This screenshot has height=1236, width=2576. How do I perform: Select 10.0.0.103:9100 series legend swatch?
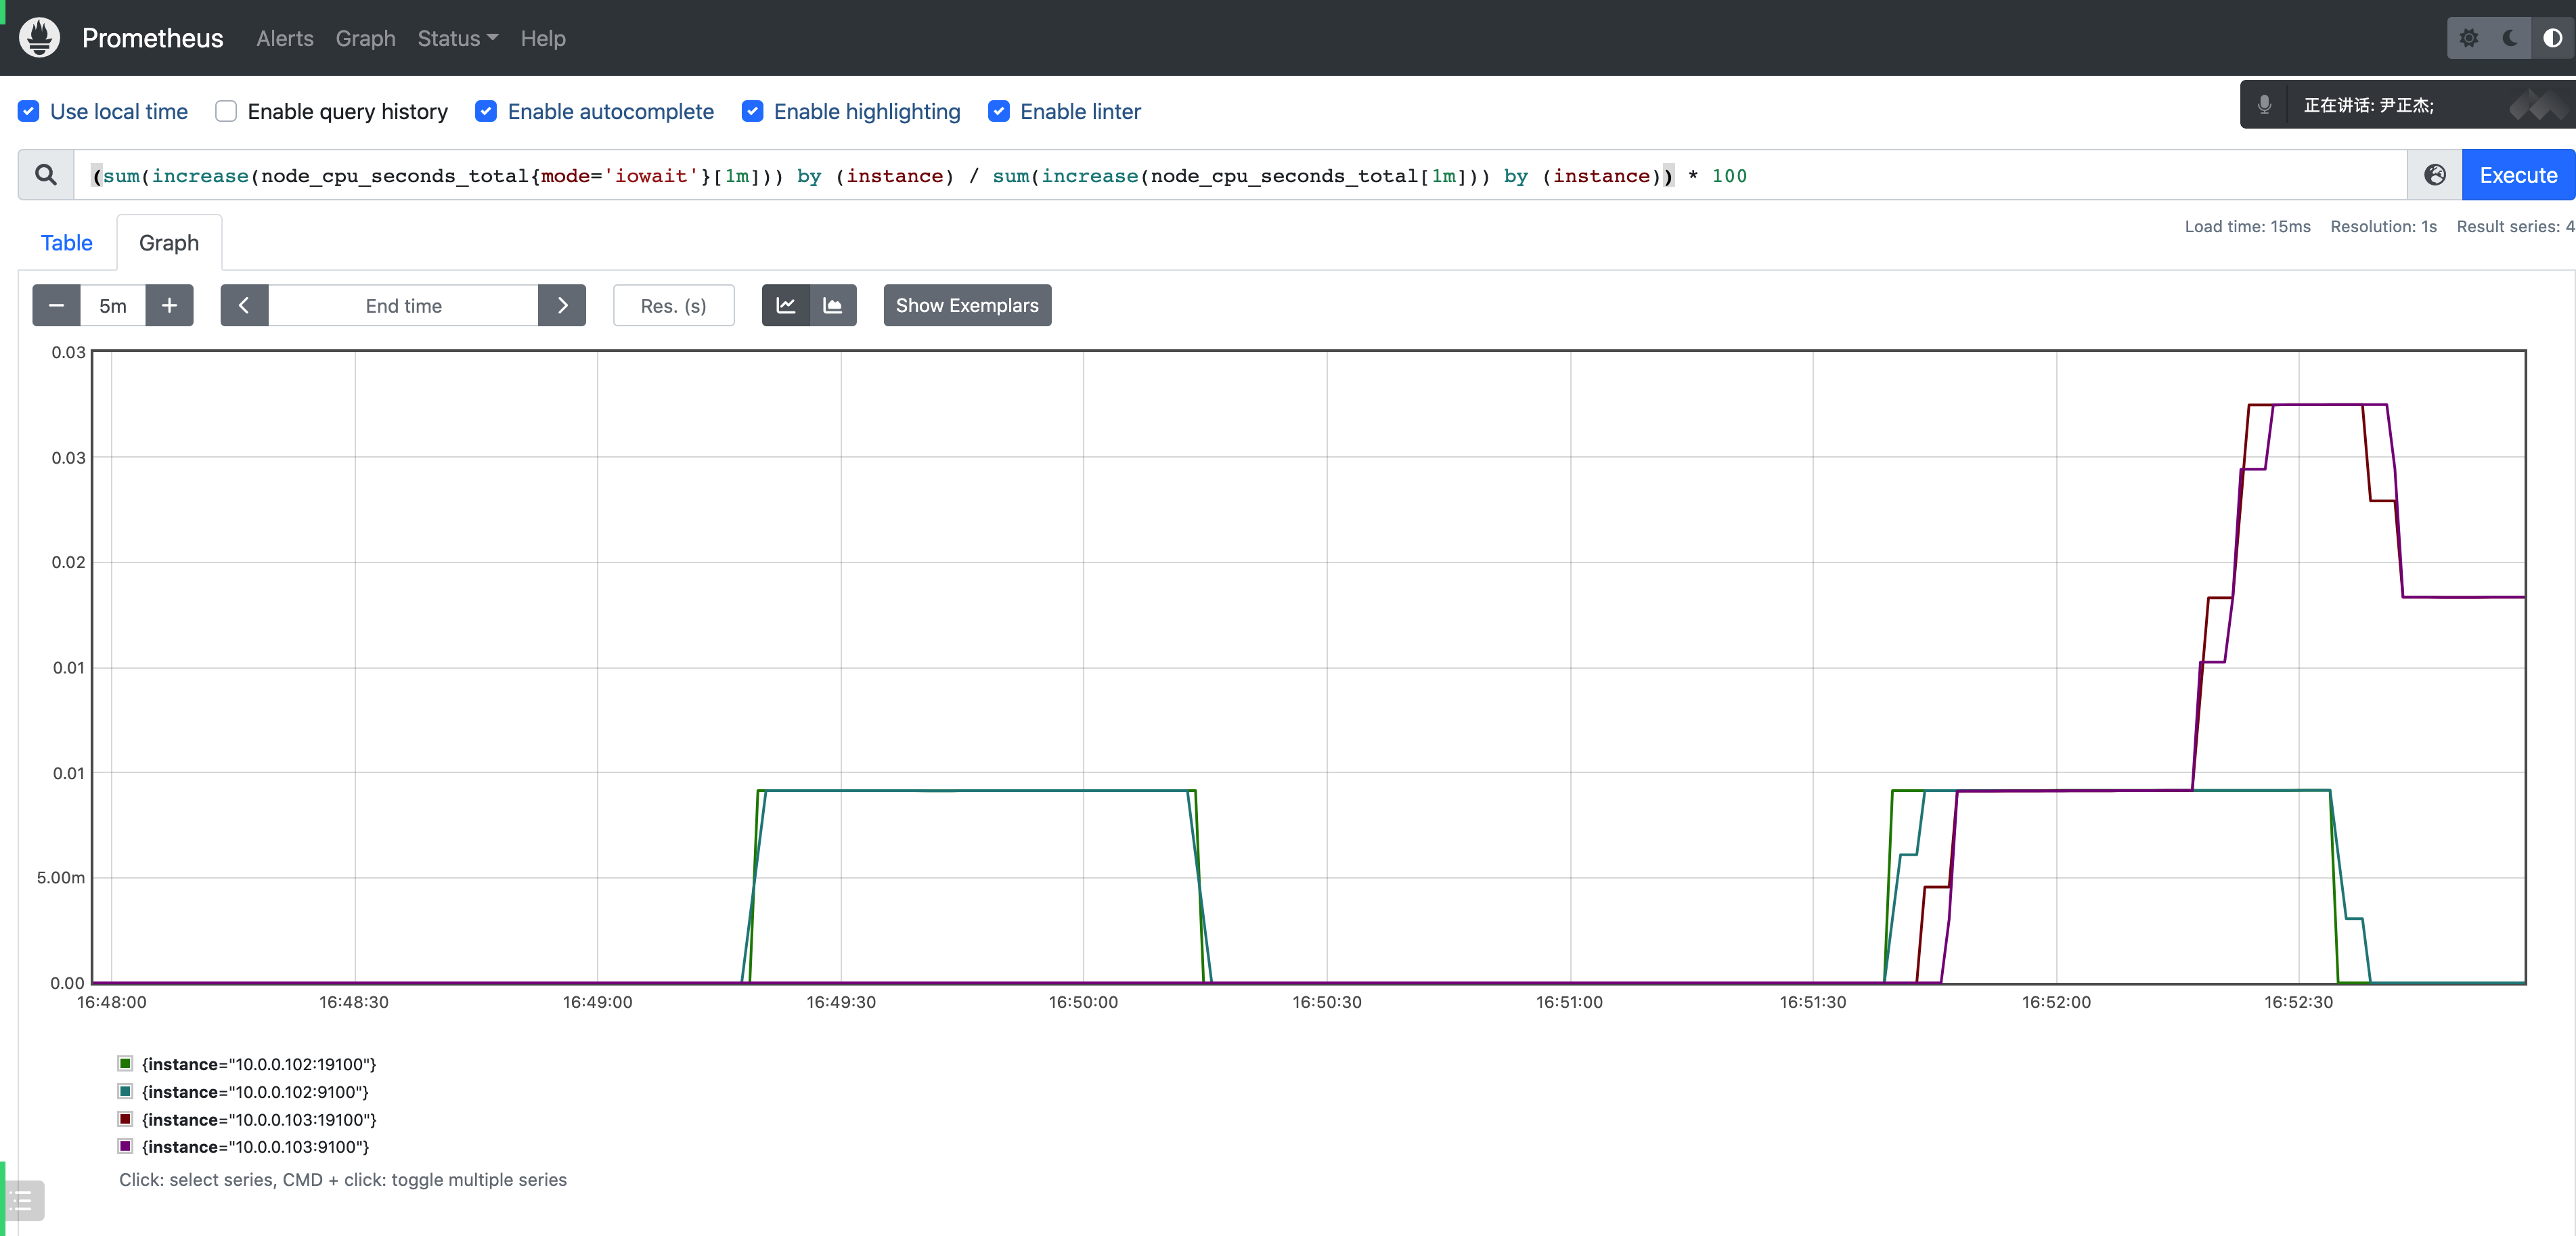tap(126, 1146)
